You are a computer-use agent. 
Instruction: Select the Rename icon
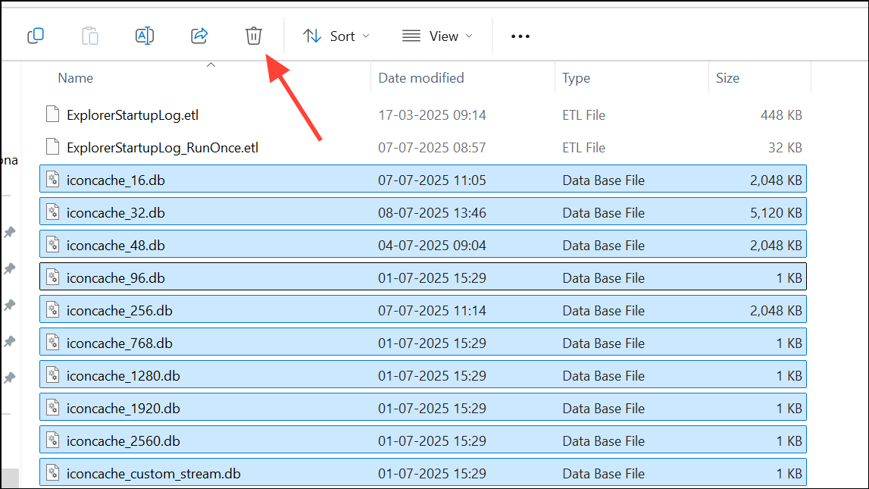(x=144, y=35)
